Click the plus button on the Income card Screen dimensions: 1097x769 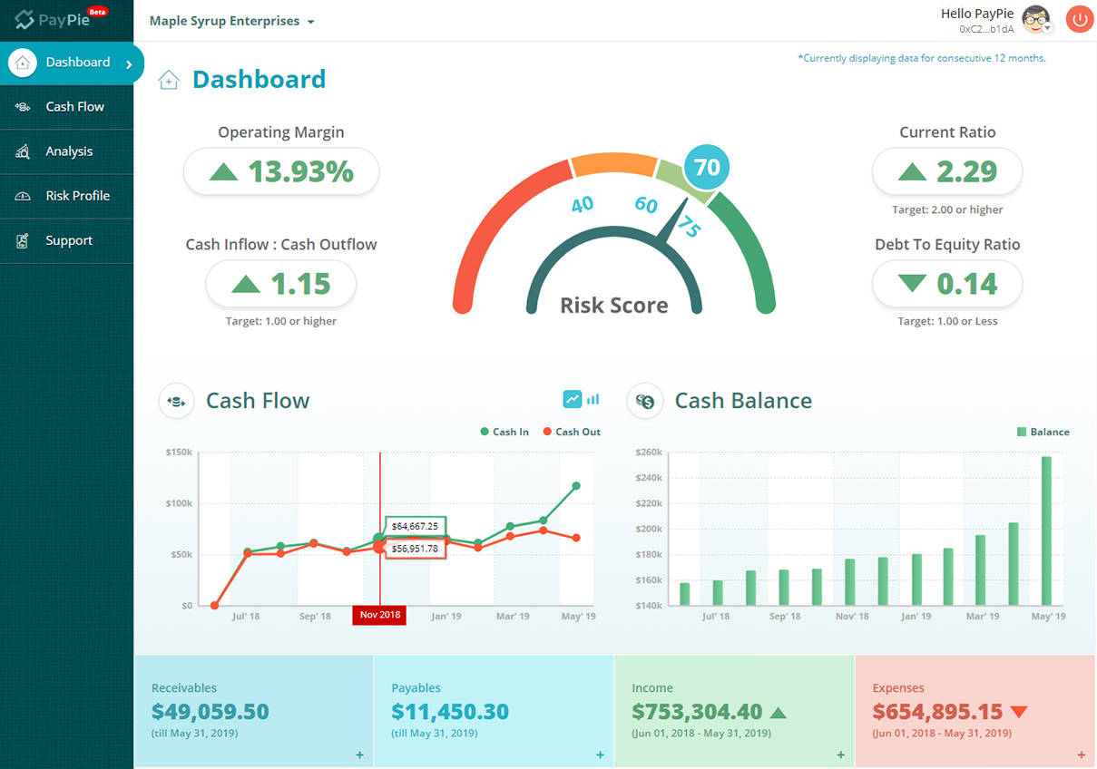point(840,754)
